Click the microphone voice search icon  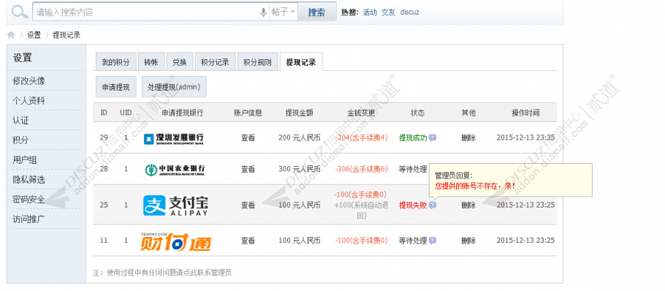[x=263, y=12]
